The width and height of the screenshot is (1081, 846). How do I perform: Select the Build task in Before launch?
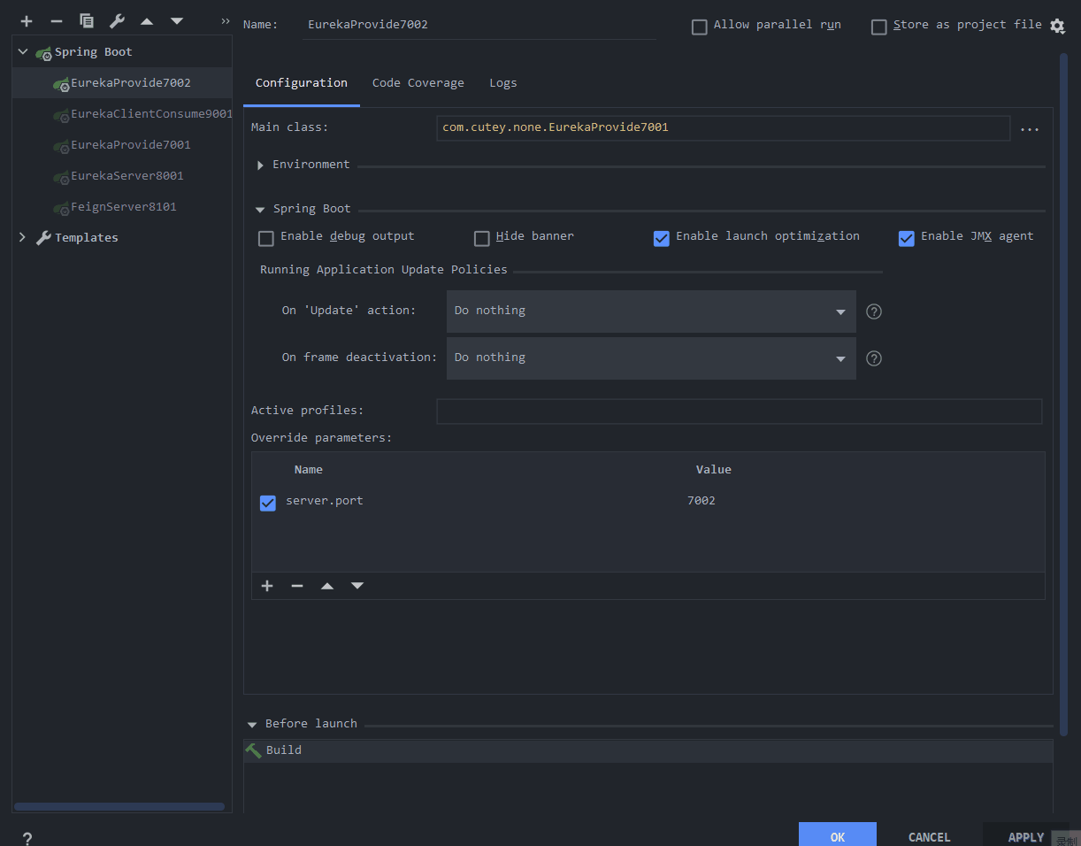click(x=648, y=750)
